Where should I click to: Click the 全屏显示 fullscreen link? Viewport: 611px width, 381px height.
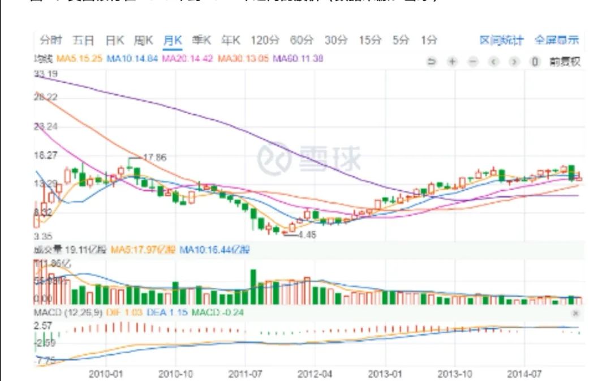pos(557,40)
